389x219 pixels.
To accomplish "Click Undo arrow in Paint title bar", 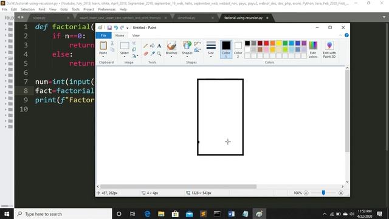I will (x=115, y=27).
